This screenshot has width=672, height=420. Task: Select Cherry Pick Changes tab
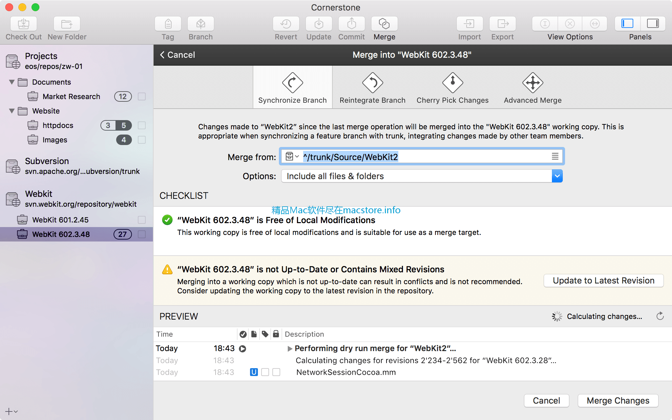click(x=452, y=87)
